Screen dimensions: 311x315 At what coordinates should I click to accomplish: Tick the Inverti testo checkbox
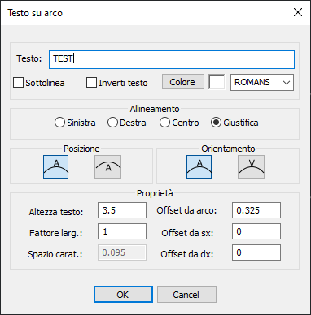[x=91, y=83]
